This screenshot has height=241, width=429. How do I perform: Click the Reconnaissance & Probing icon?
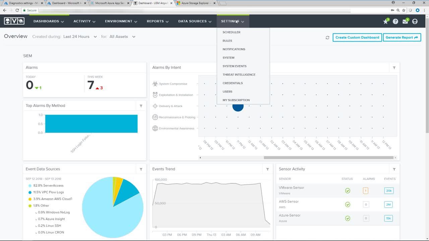155,117
